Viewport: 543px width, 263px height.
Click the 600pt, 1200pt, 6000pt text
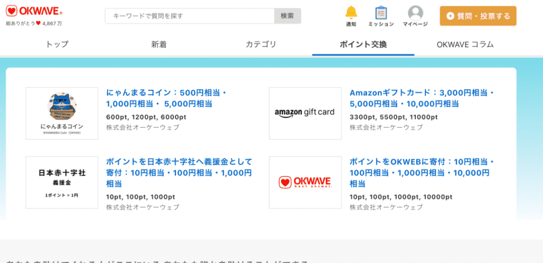tap(146, 117)
